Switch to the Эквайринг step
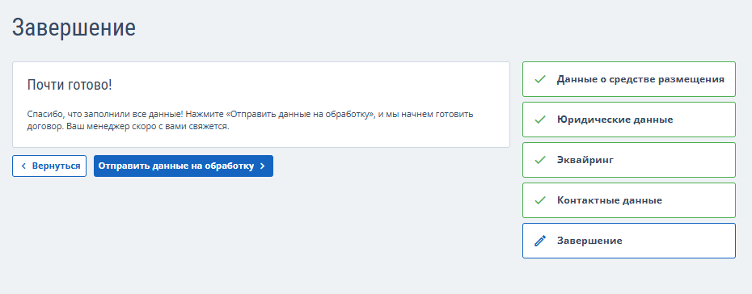This screenshot has width=752, height=294. coord(629,159)
